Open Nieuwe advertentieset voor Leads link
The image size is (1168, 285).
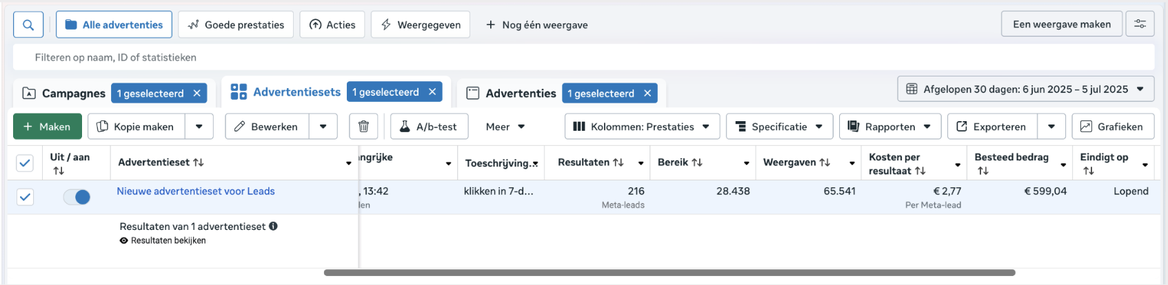pos(196,191)
